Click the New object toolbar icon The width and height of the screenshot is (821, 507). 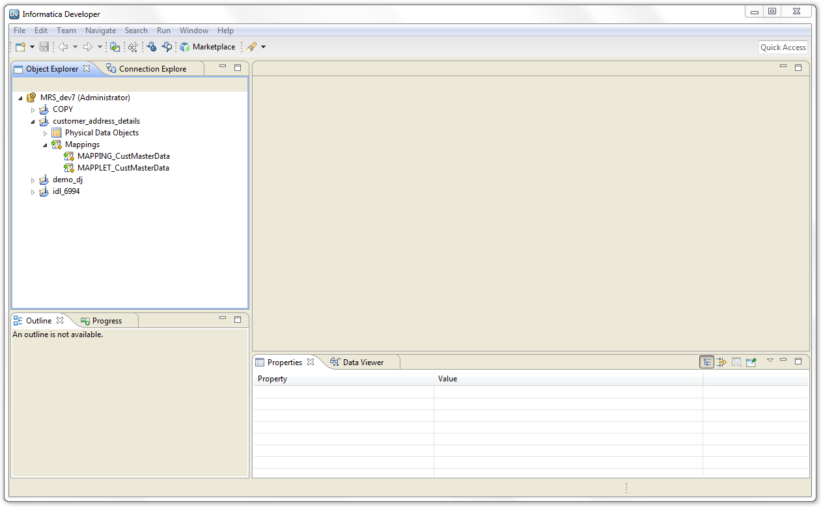point(20,47)
